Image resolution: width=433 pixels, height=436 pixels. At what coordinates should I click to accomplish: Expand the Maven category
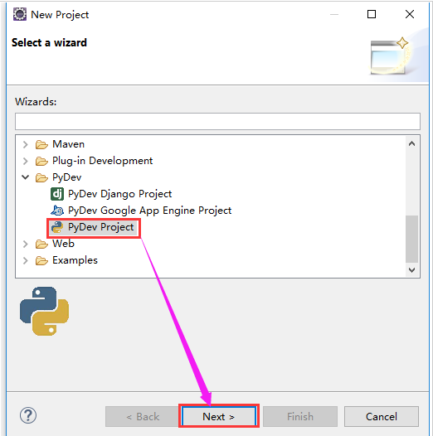26,144
